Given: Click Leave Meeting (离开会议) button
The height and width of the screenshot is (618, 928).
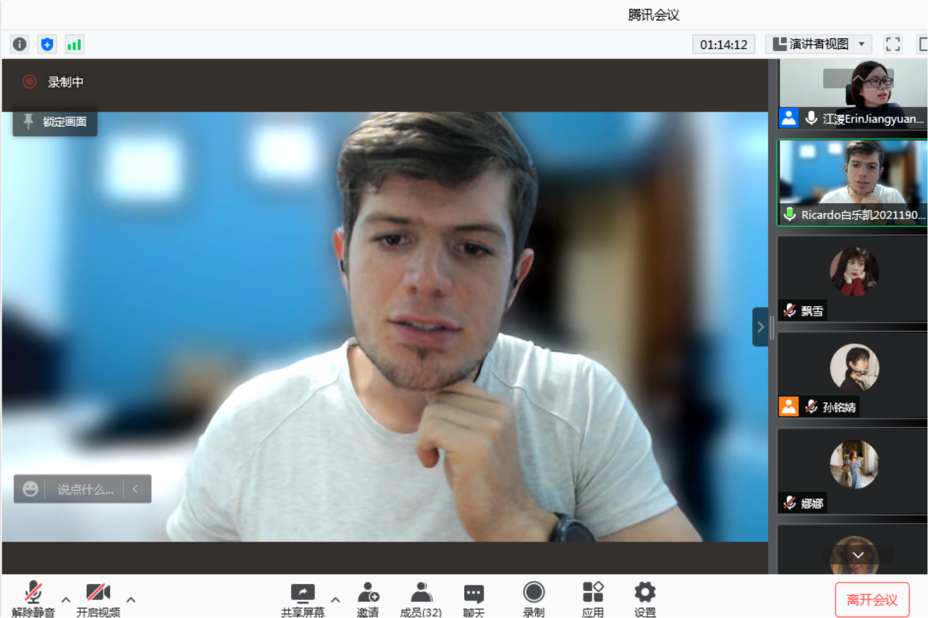Looking at the screenshot, I should coord(872,600).
